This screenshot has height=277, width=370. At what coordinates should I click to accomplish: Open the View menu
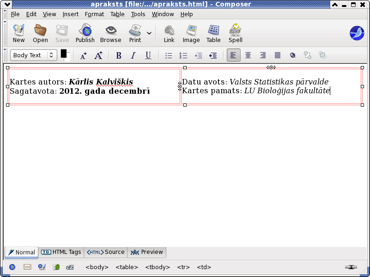point(49,14)
